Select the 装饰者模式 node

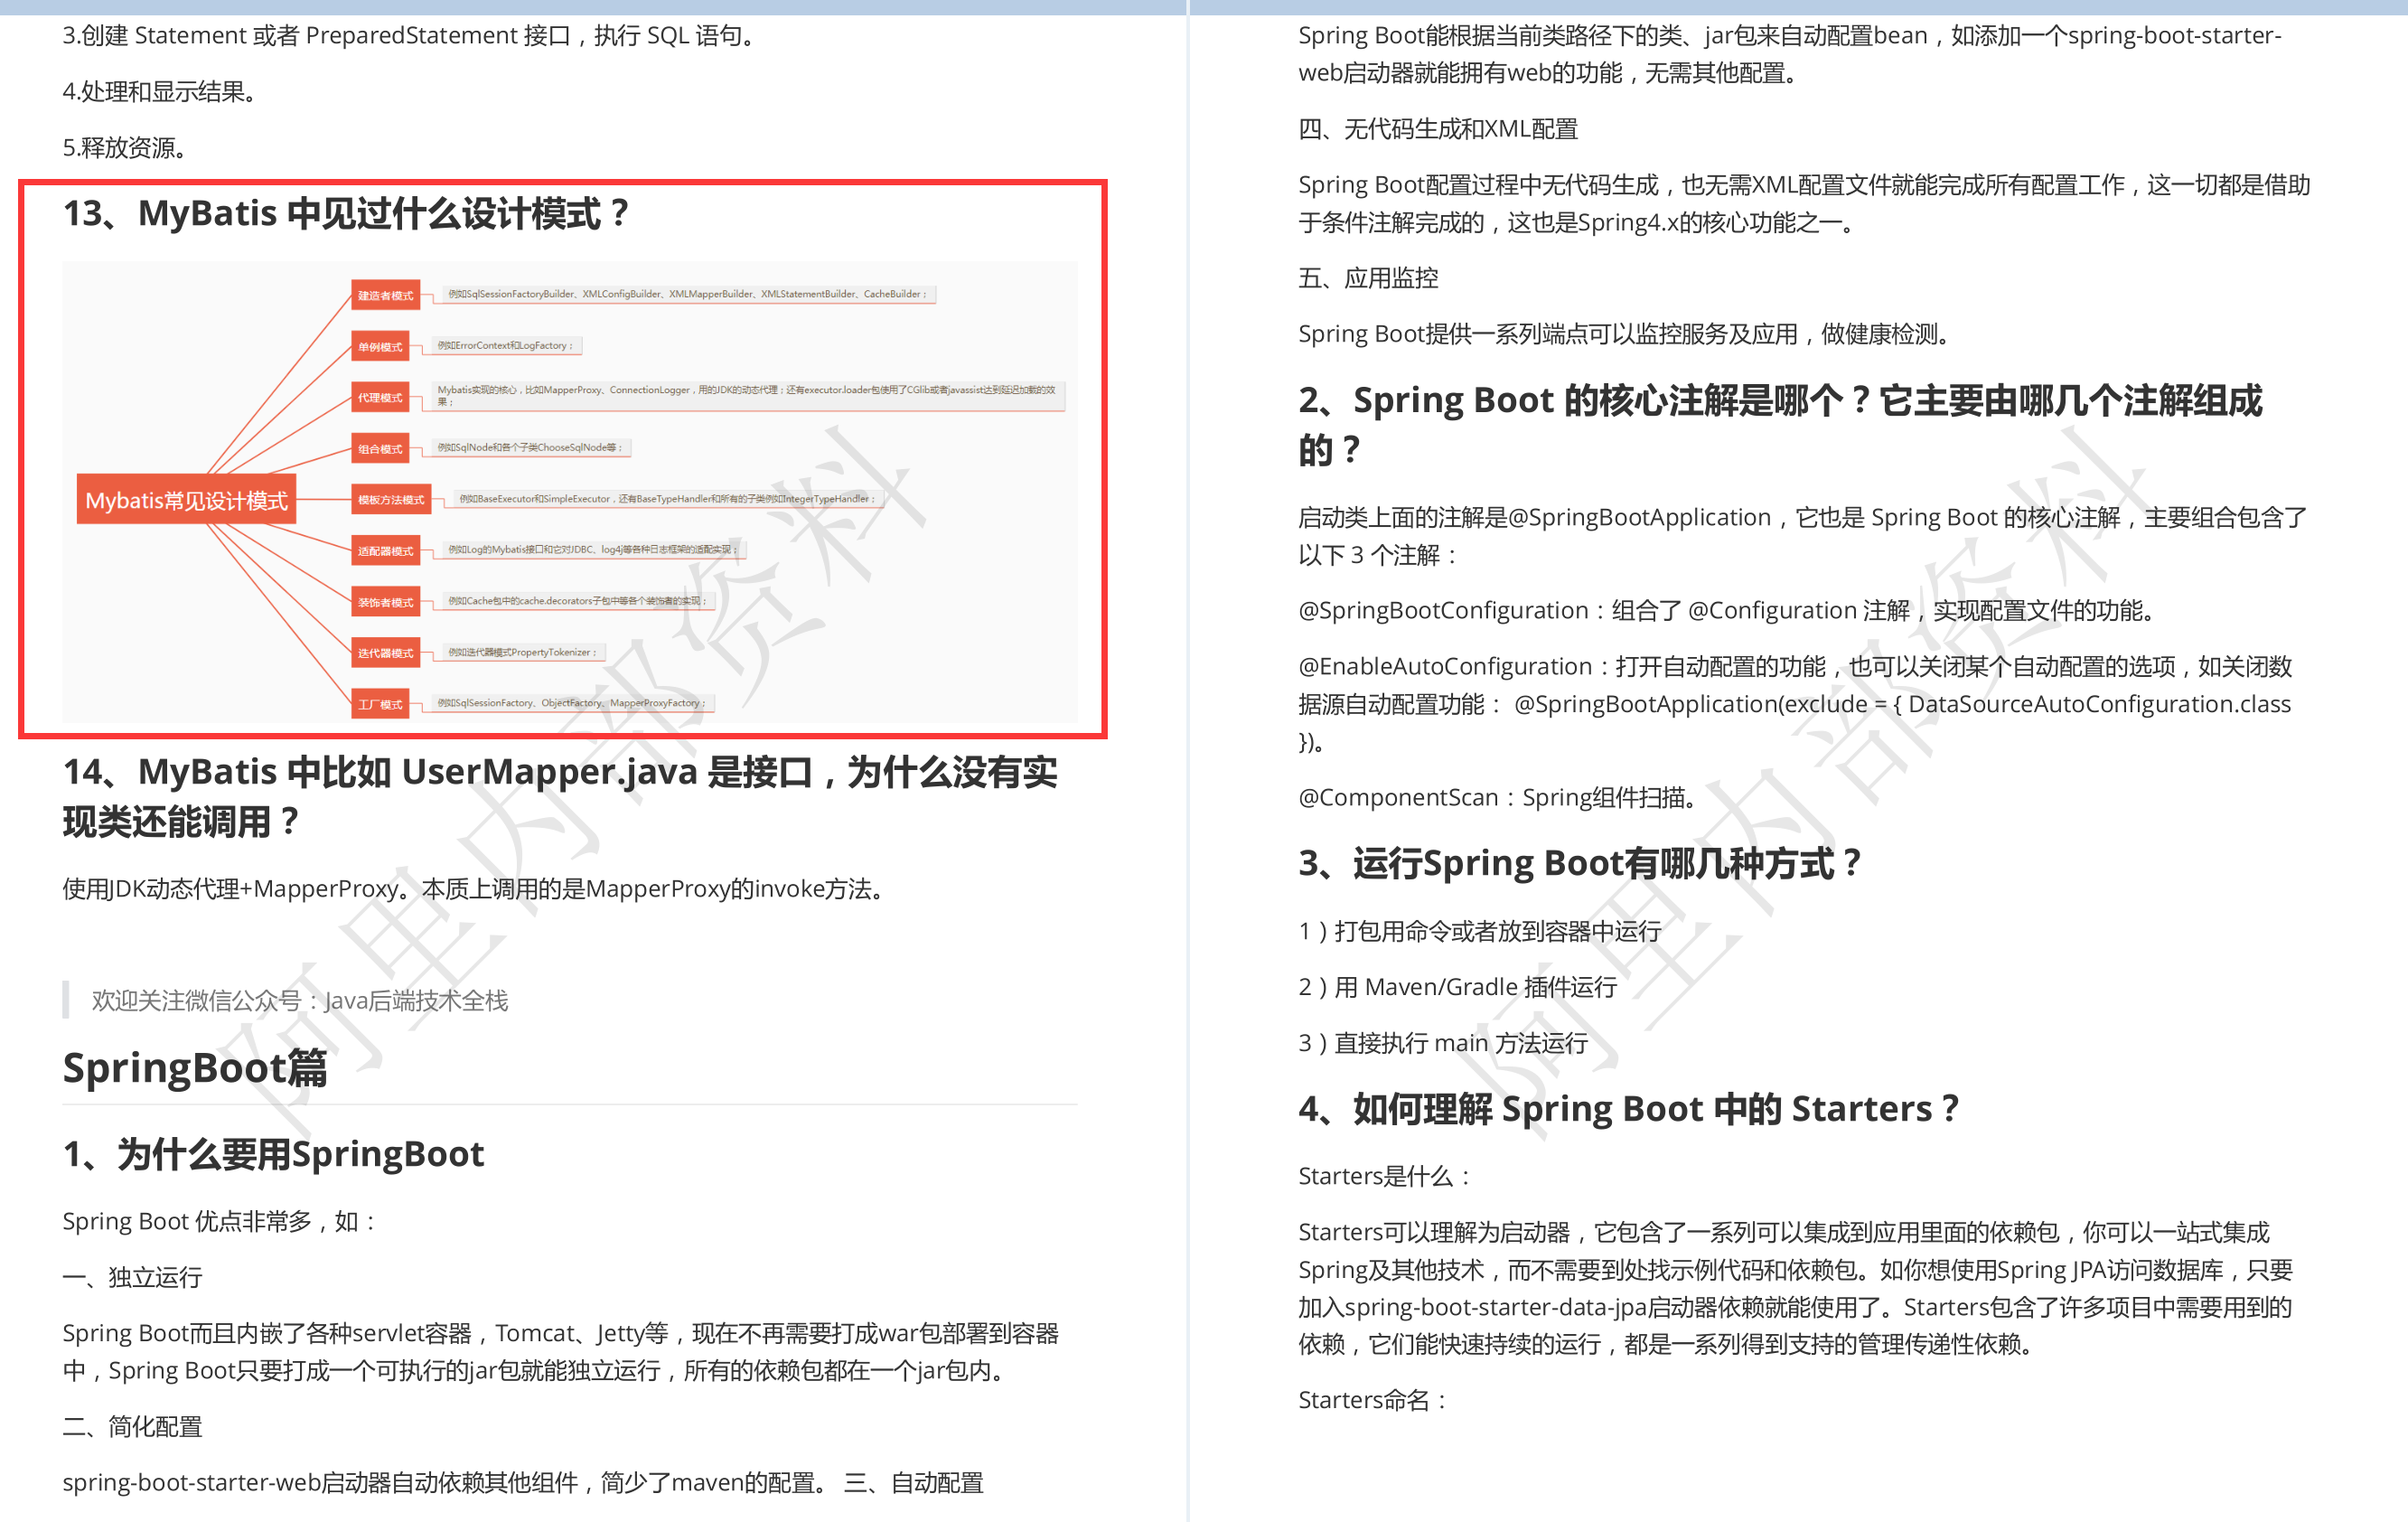point(385,601)
